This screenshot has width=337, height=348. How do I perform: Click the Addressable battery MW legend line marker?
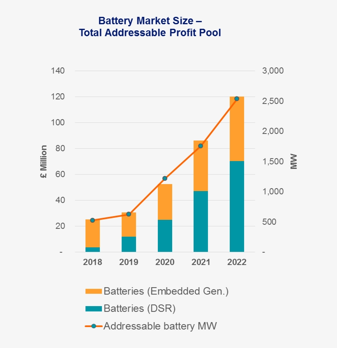point(93,326)
